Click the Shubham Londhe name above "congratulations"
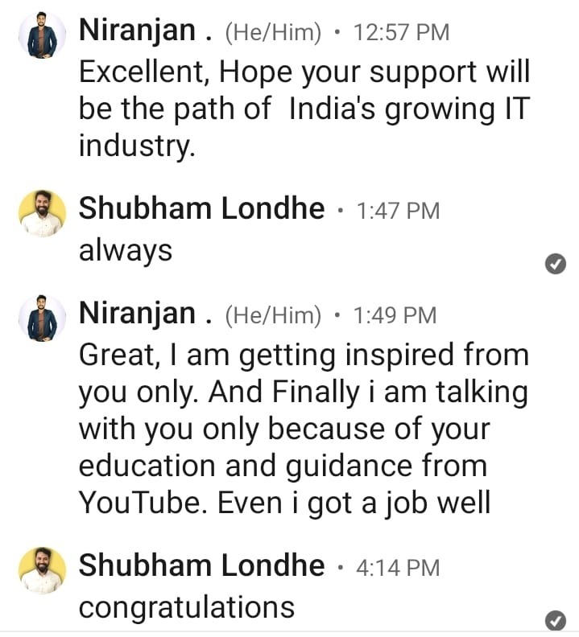The height and width of the screenshot is (637, 579). [x=201, y=566]
